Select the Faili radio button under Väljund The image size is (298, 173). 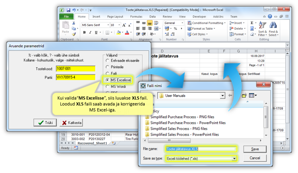tap(107, 73)
